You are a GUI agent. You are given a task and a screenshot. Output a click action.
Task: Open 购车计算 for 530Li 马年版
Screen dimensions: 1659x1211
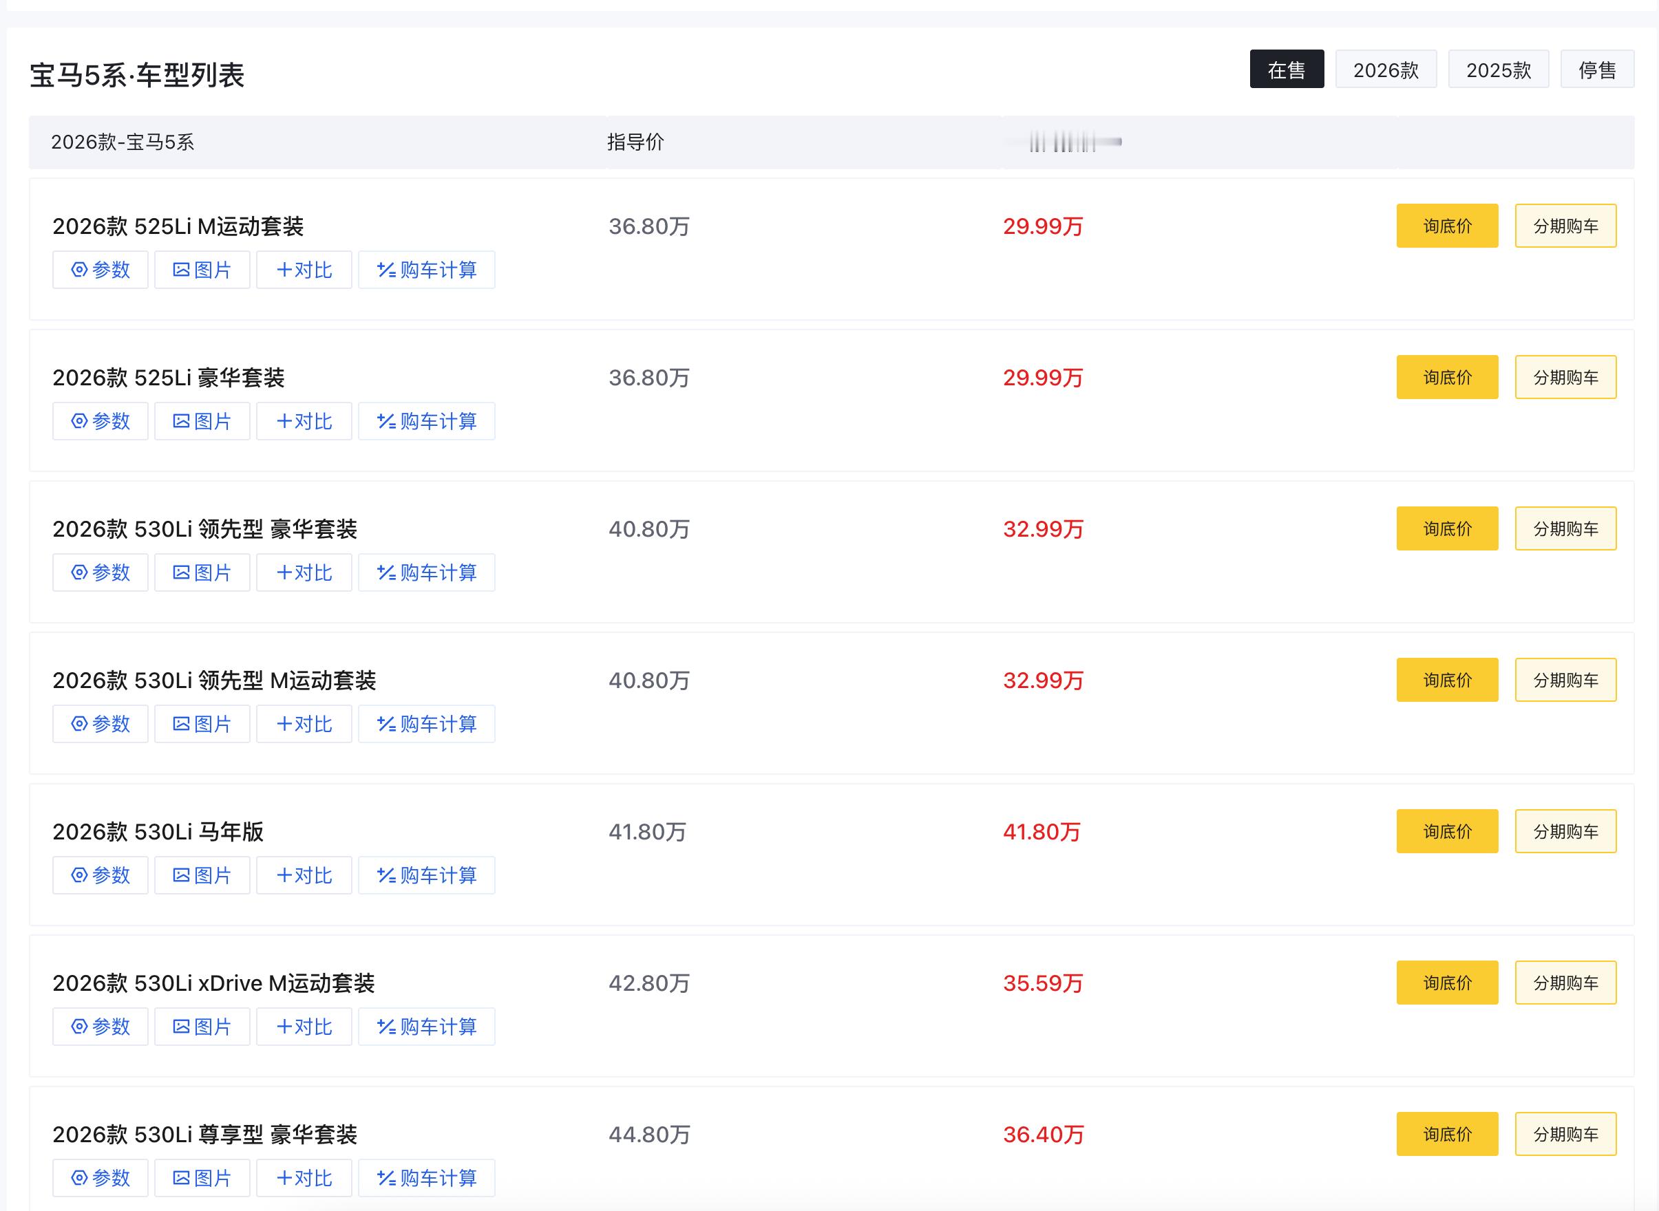[x=427, y=875]
